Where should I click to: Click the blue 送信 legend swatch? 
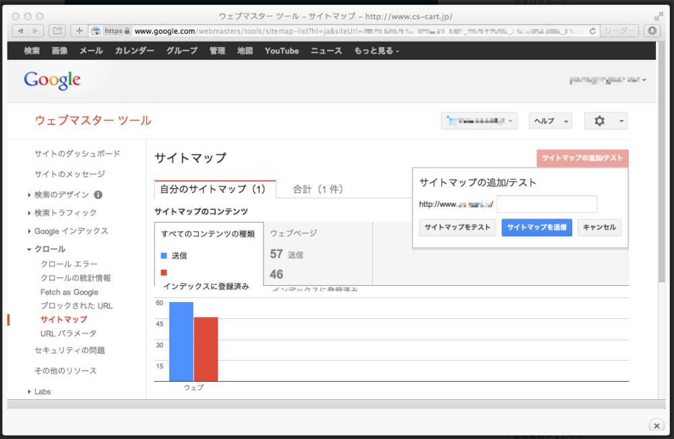point(164,256)
